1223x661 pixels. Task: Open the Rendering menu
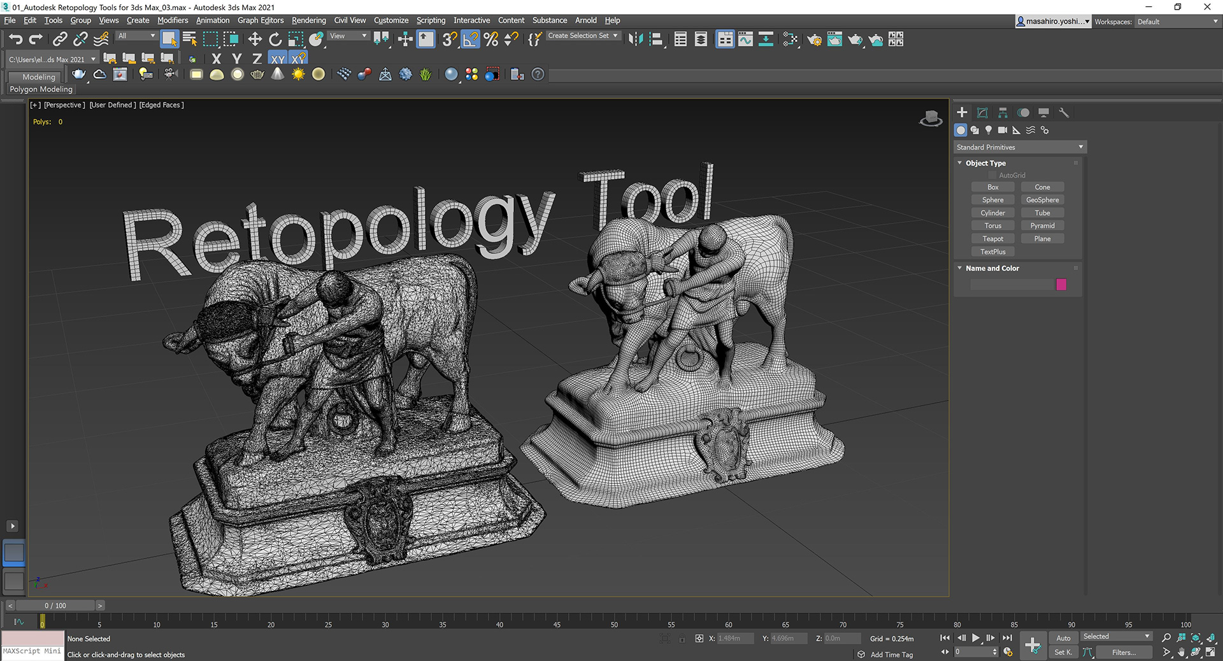click(x=308, y=20)
